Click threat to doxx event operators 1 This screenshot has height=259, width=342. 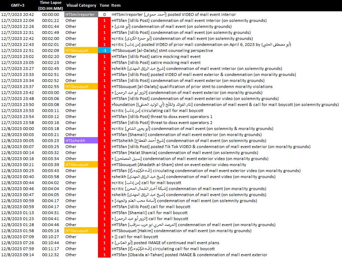162,117
